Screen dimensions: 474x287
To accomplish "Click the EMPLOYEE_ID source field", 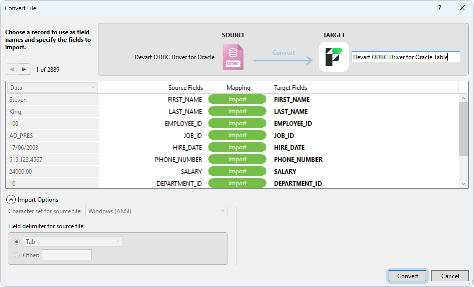I will 183,124.
